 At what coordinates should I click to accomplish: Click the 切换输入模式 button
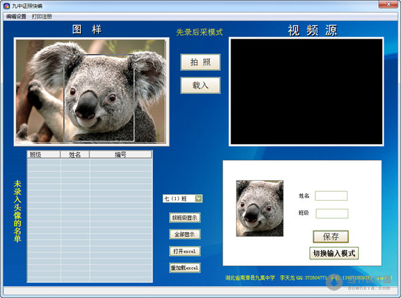(334, 253)
